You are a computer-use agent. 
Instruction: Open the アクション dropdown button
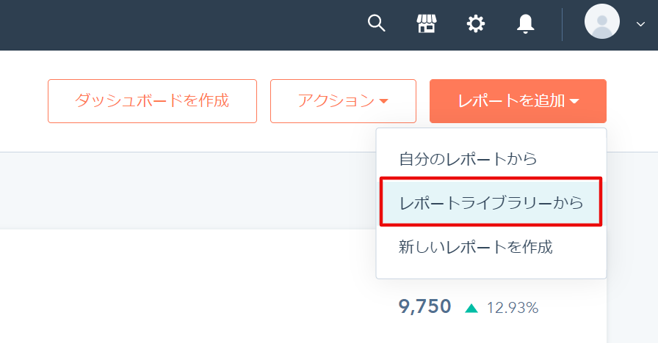coord(343,101)
